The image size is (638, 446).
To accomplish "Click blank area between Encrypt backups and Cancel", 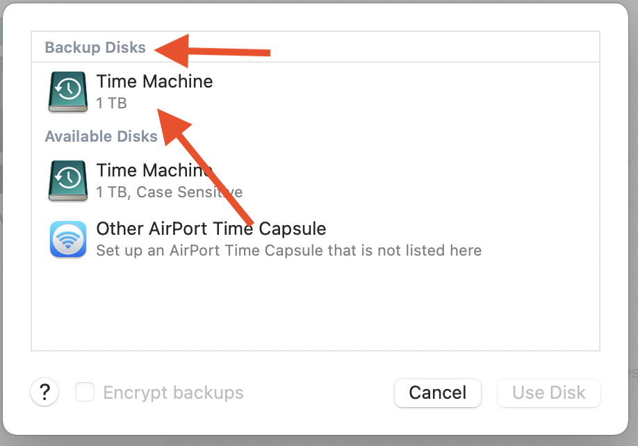I will (318, 393).
